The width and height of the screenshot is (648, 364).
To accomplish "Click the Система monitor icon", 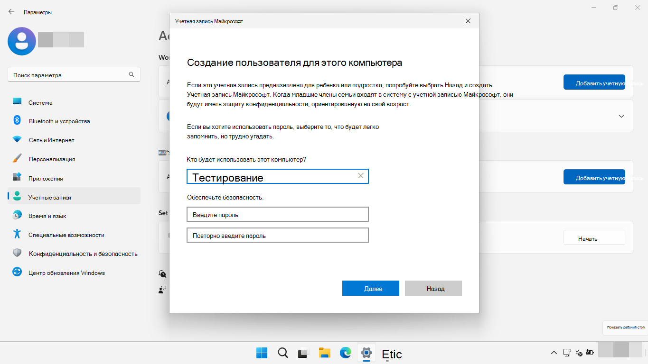I will [17, 102].
